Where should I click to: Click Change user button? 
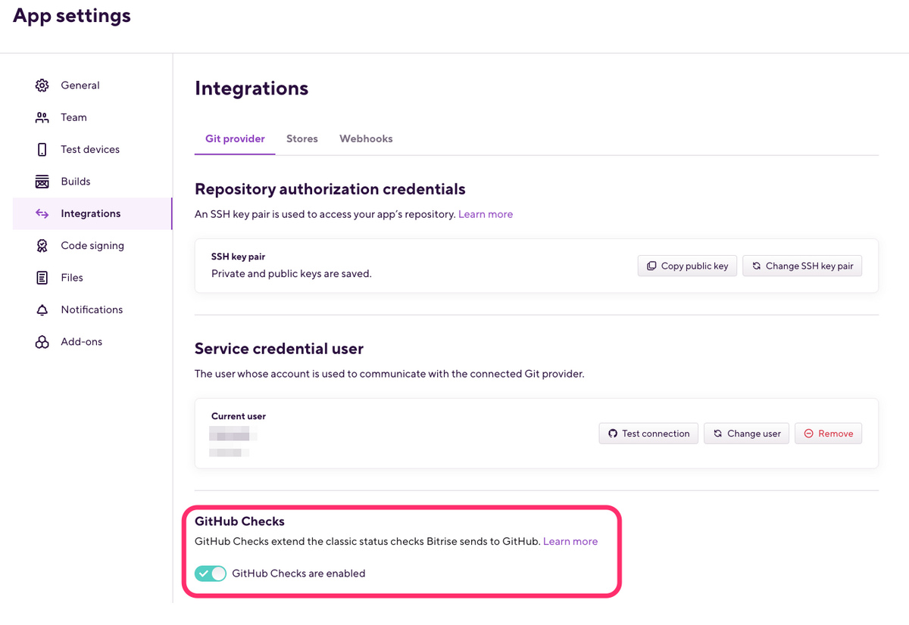(747, 434)
